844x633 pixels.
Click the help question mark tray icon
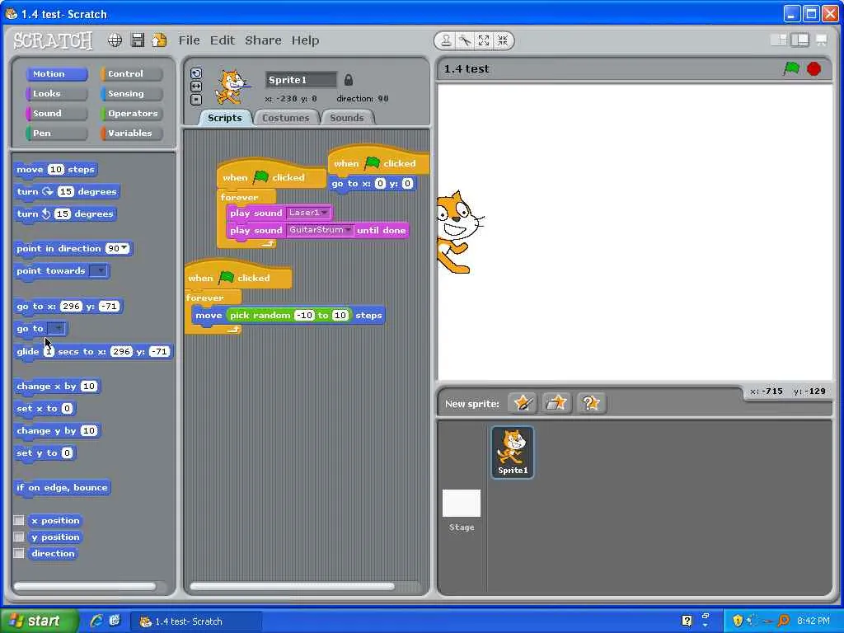pyautogui.click(x=687, y=621)
